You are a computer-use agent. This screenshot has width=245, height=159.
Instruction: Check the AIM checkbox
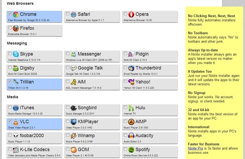pos(67,81)
